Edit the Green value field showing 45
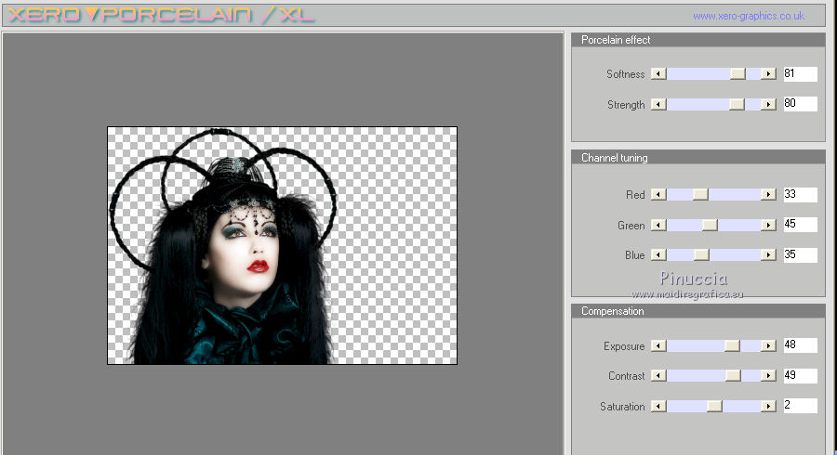837x455 pixels. pyautogui.click(x=800, y=225)
